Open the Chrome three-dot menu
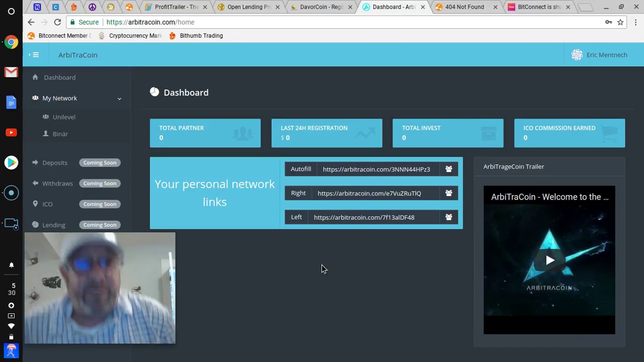This screenshot has height=362, width=644. (636, 22)
